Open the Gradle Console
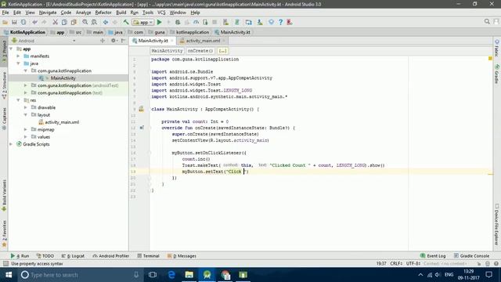 [x=471, y=256]
